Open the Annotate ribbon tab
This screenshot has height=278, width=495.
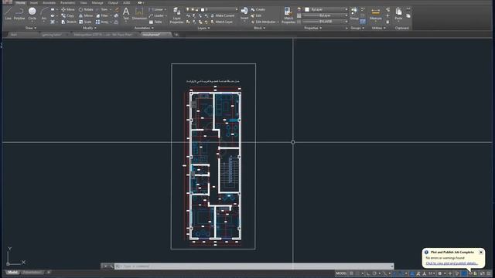(49, 2)
